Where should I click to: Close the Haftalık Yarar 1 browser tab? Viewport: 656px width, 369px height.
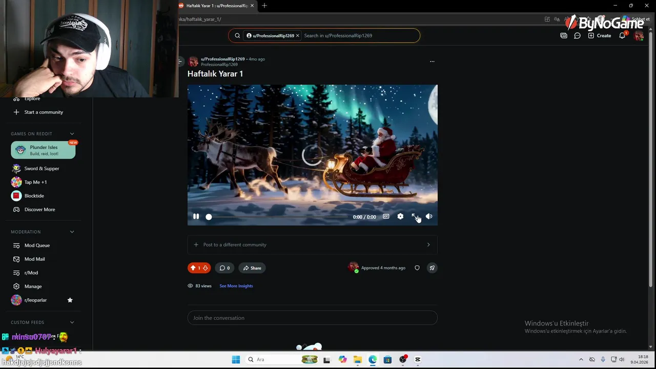(252, 6)
